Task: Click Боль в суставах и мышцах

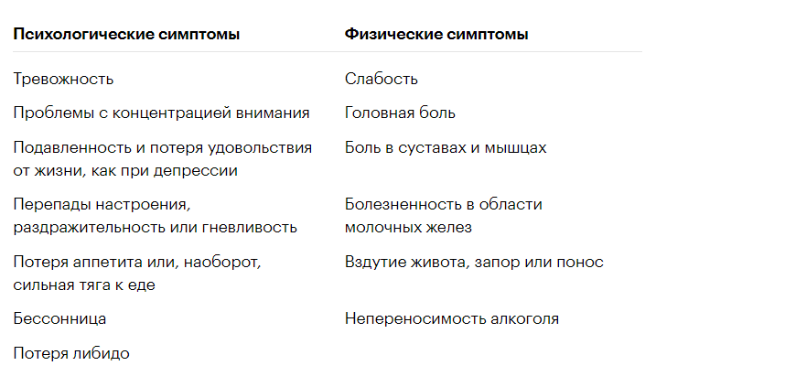Action: coord(446,147)
